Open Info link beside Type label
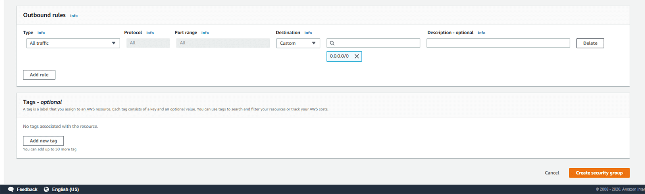Image resolution: width=645 pixels, height=194 pixels. point(41,33)
